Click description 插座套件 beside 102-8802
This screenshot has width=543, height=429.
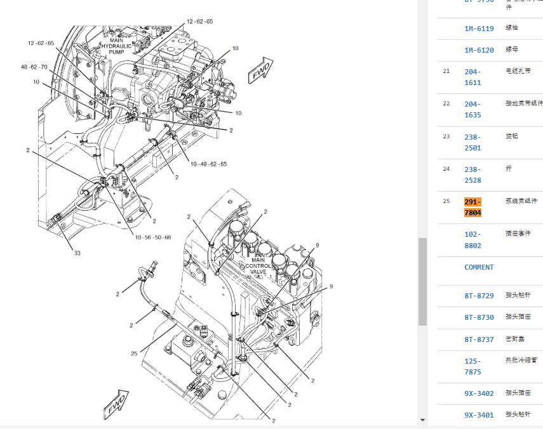[x=518, y=234]
